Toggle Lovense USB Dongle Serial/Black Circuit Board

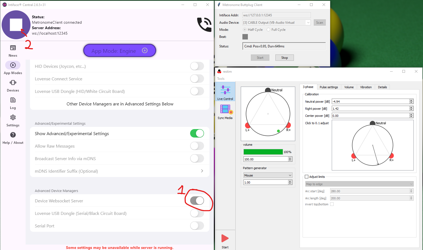pos(197,213)
